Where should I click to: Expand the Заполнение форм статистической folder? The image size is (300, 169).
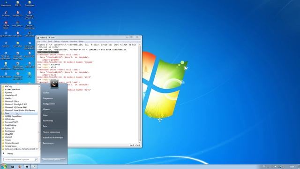[x=20, y=149]
